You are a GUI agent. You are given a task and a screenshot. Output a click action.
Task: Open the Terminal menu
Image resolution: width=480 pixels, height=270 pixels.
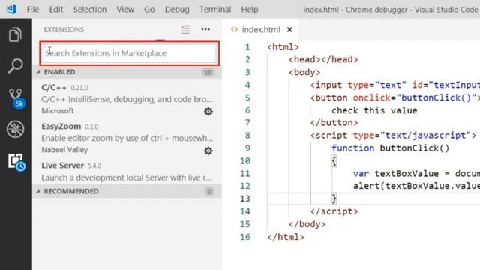215,10
